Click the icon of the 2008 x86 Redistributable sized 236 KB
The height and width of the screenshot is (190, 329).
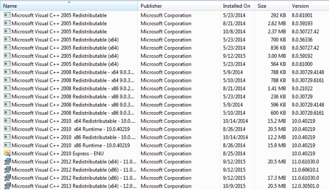point(7,97)
